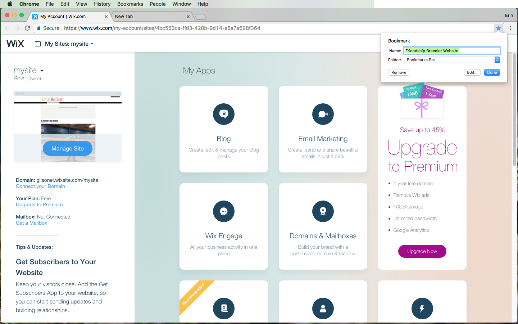Click the Blog card title

[x=224, y=139]
